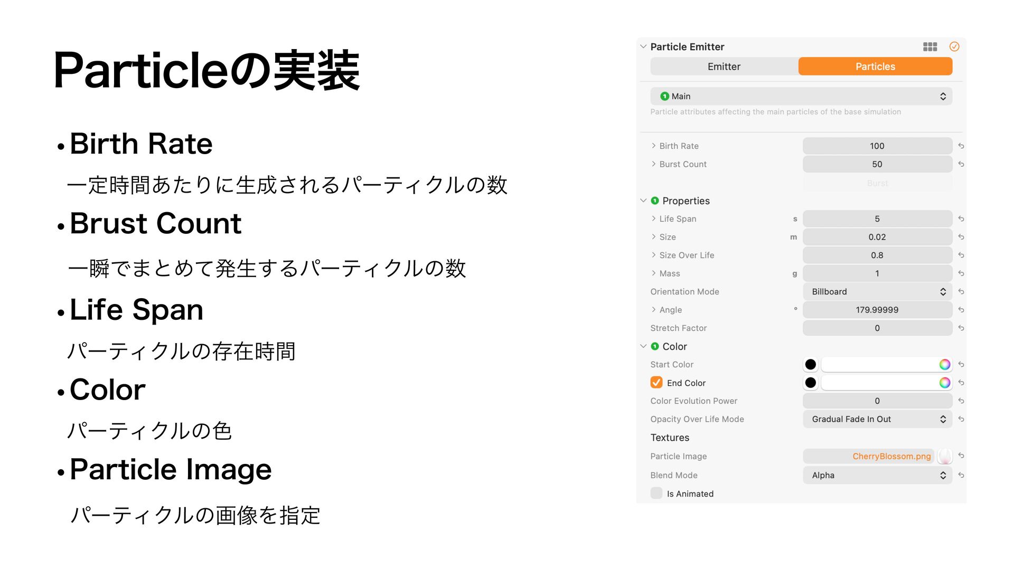Click revert arrow beside Angle field
Screen dimensions: 1014x570
tap(961, 310)
